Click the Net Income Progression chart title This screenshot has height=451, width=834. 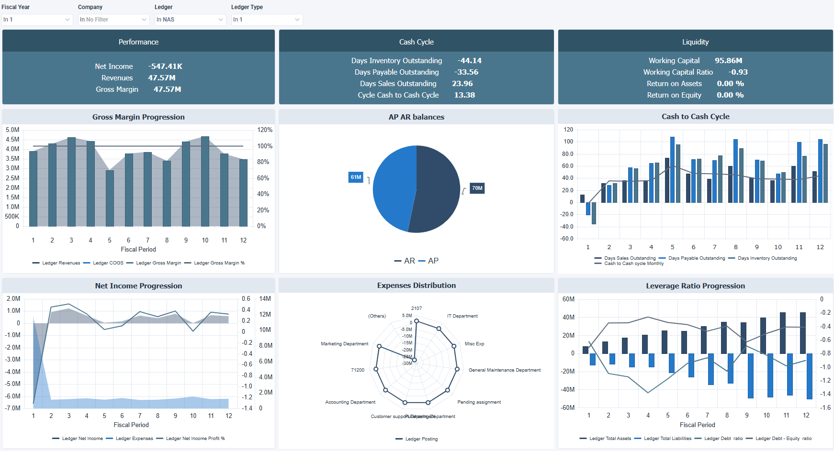[x=138, y=286]
